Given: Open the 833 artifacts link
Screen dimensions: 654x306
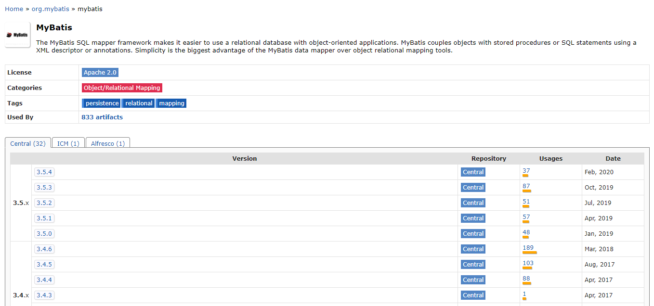Looking at the screenshot, I should pyautogui.click(x=102, y=117).
